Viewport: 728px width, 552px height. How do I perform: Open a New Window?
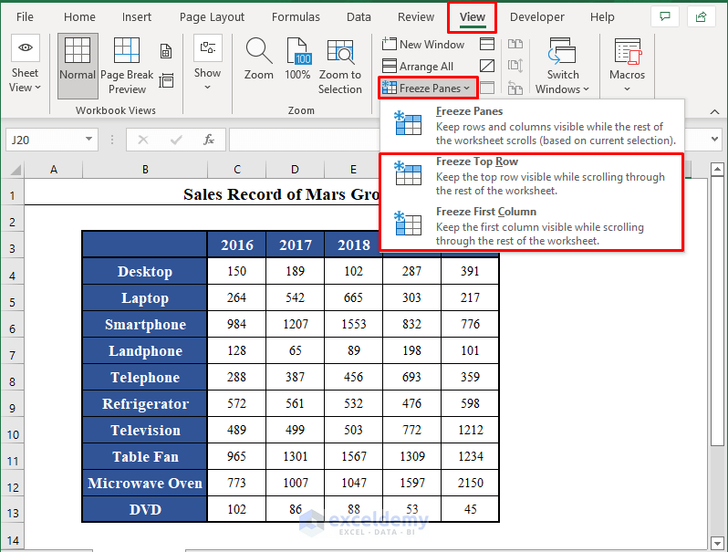423,44
